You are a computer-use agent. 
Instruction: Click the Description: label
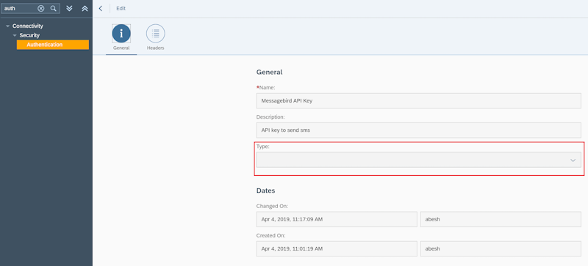(270, 117)
